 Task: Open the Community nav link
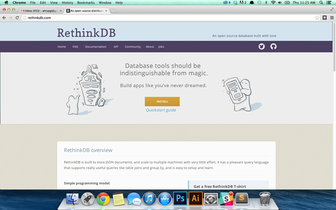pos(132,47)
